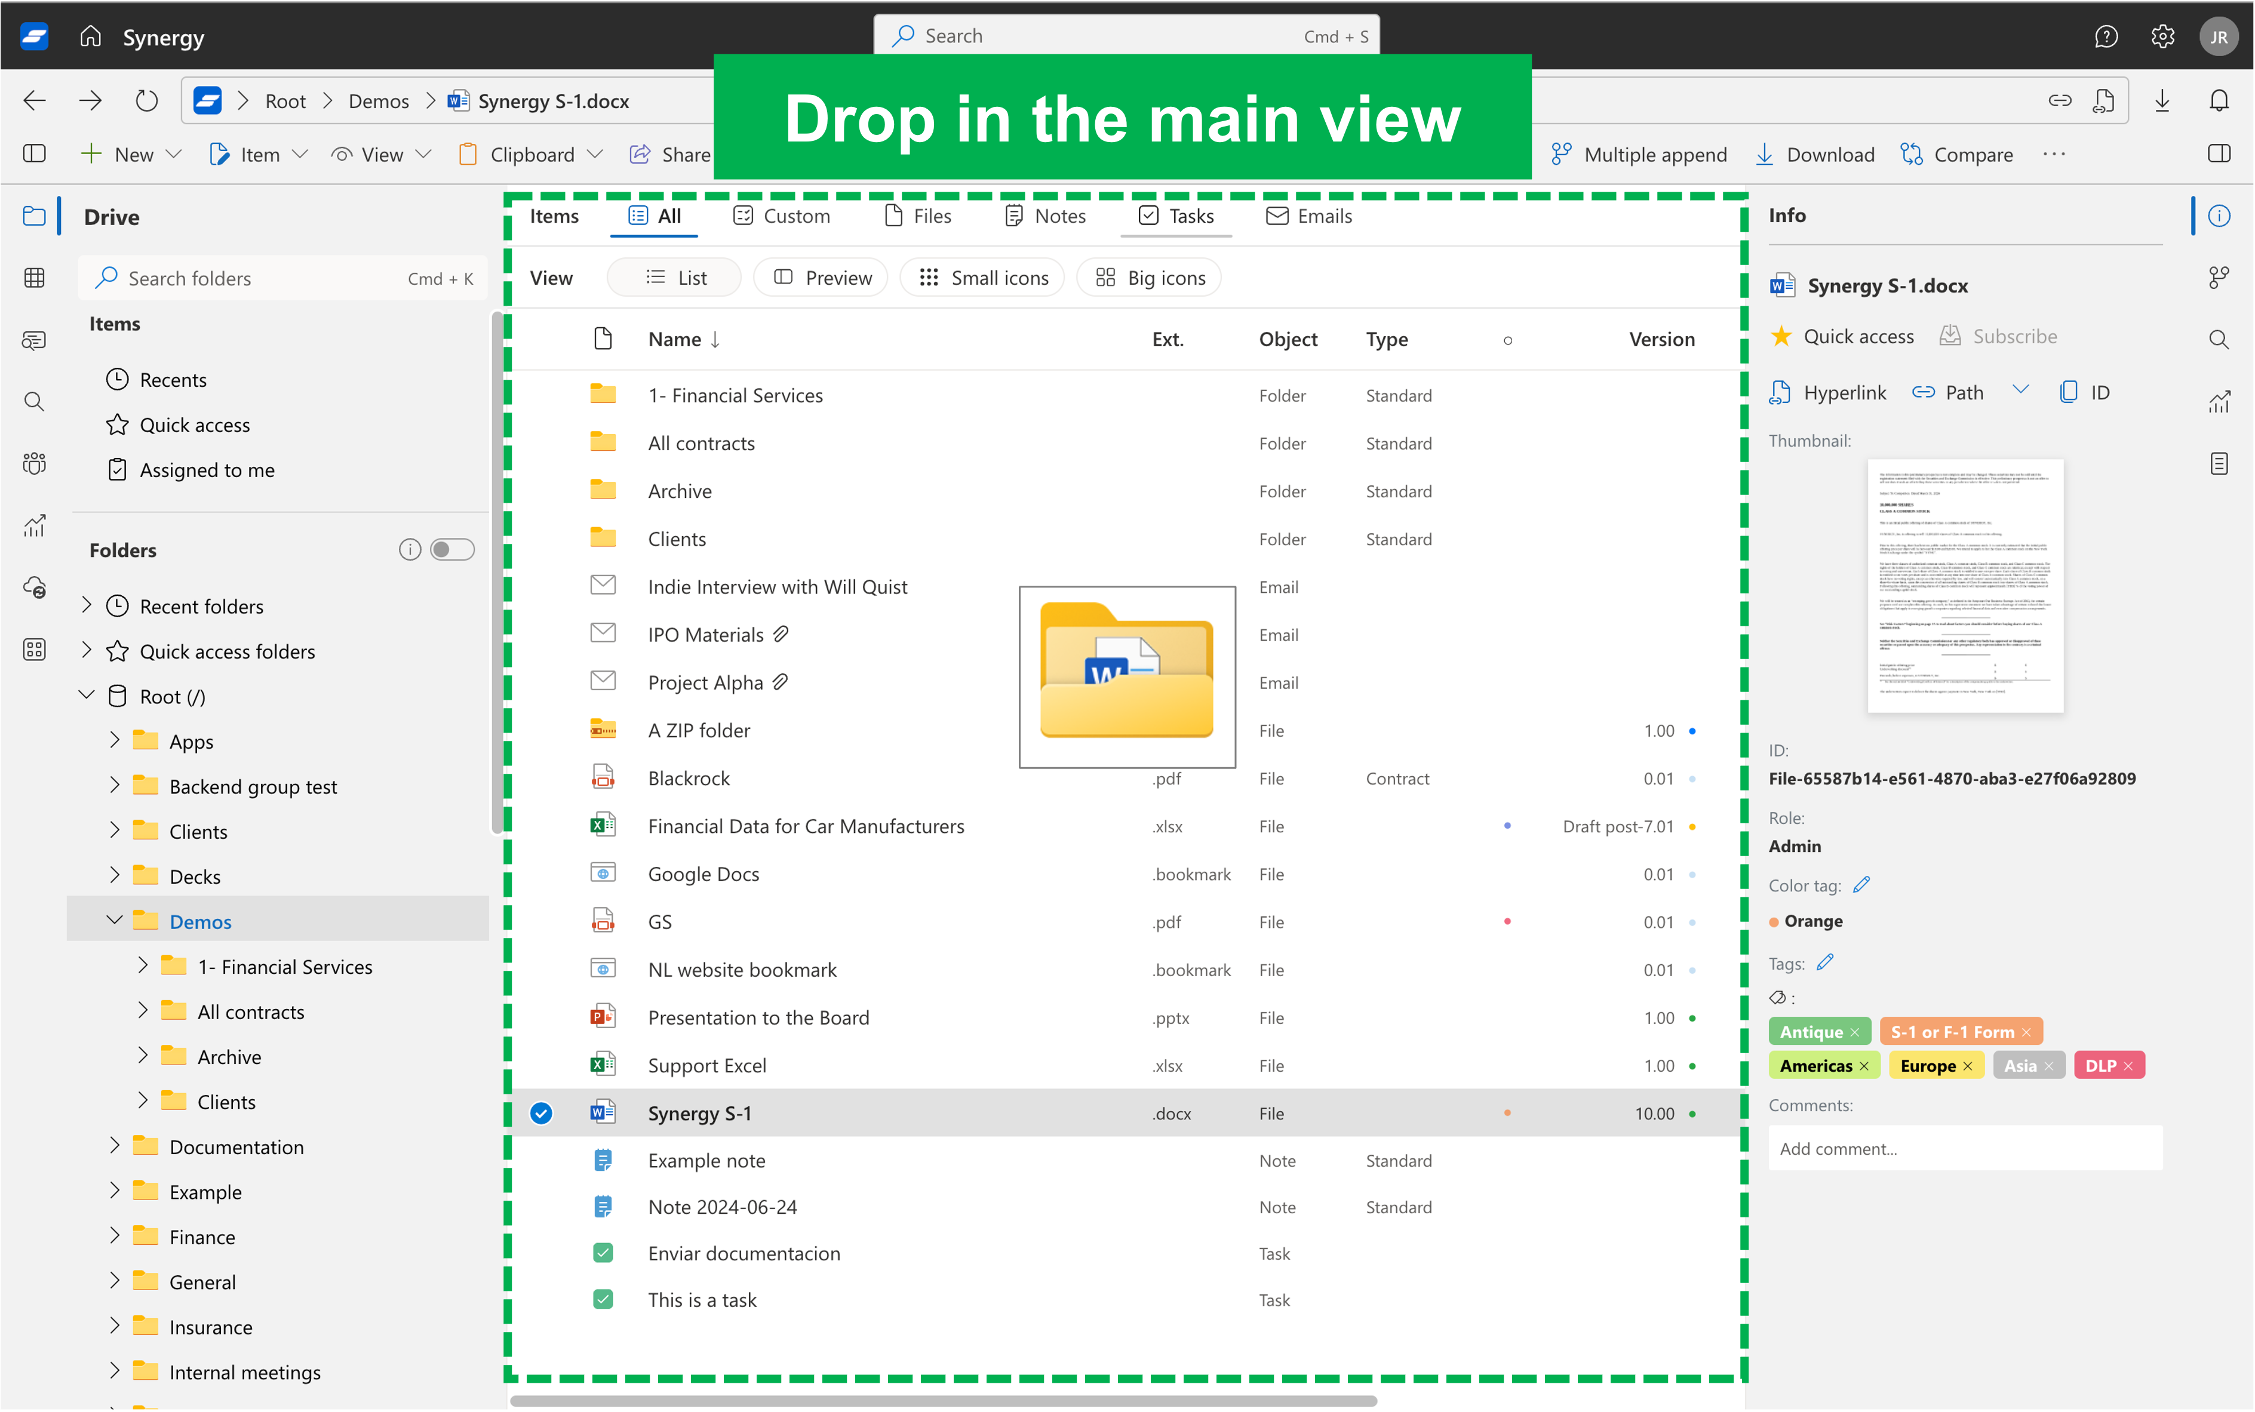Navigate forward with the right arrow

tap(91, 101)
